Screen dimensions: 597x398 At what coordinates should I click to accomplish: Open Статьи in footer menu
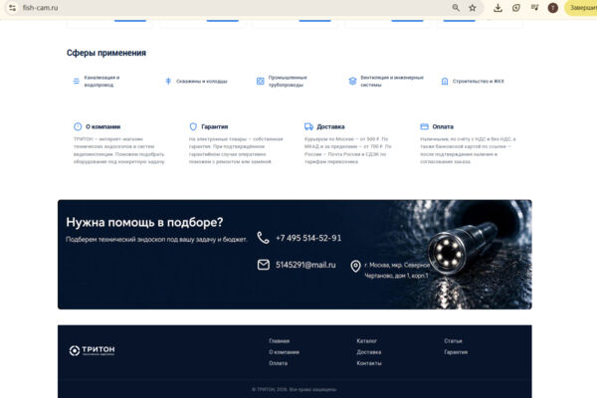click(x=453, y=341)
